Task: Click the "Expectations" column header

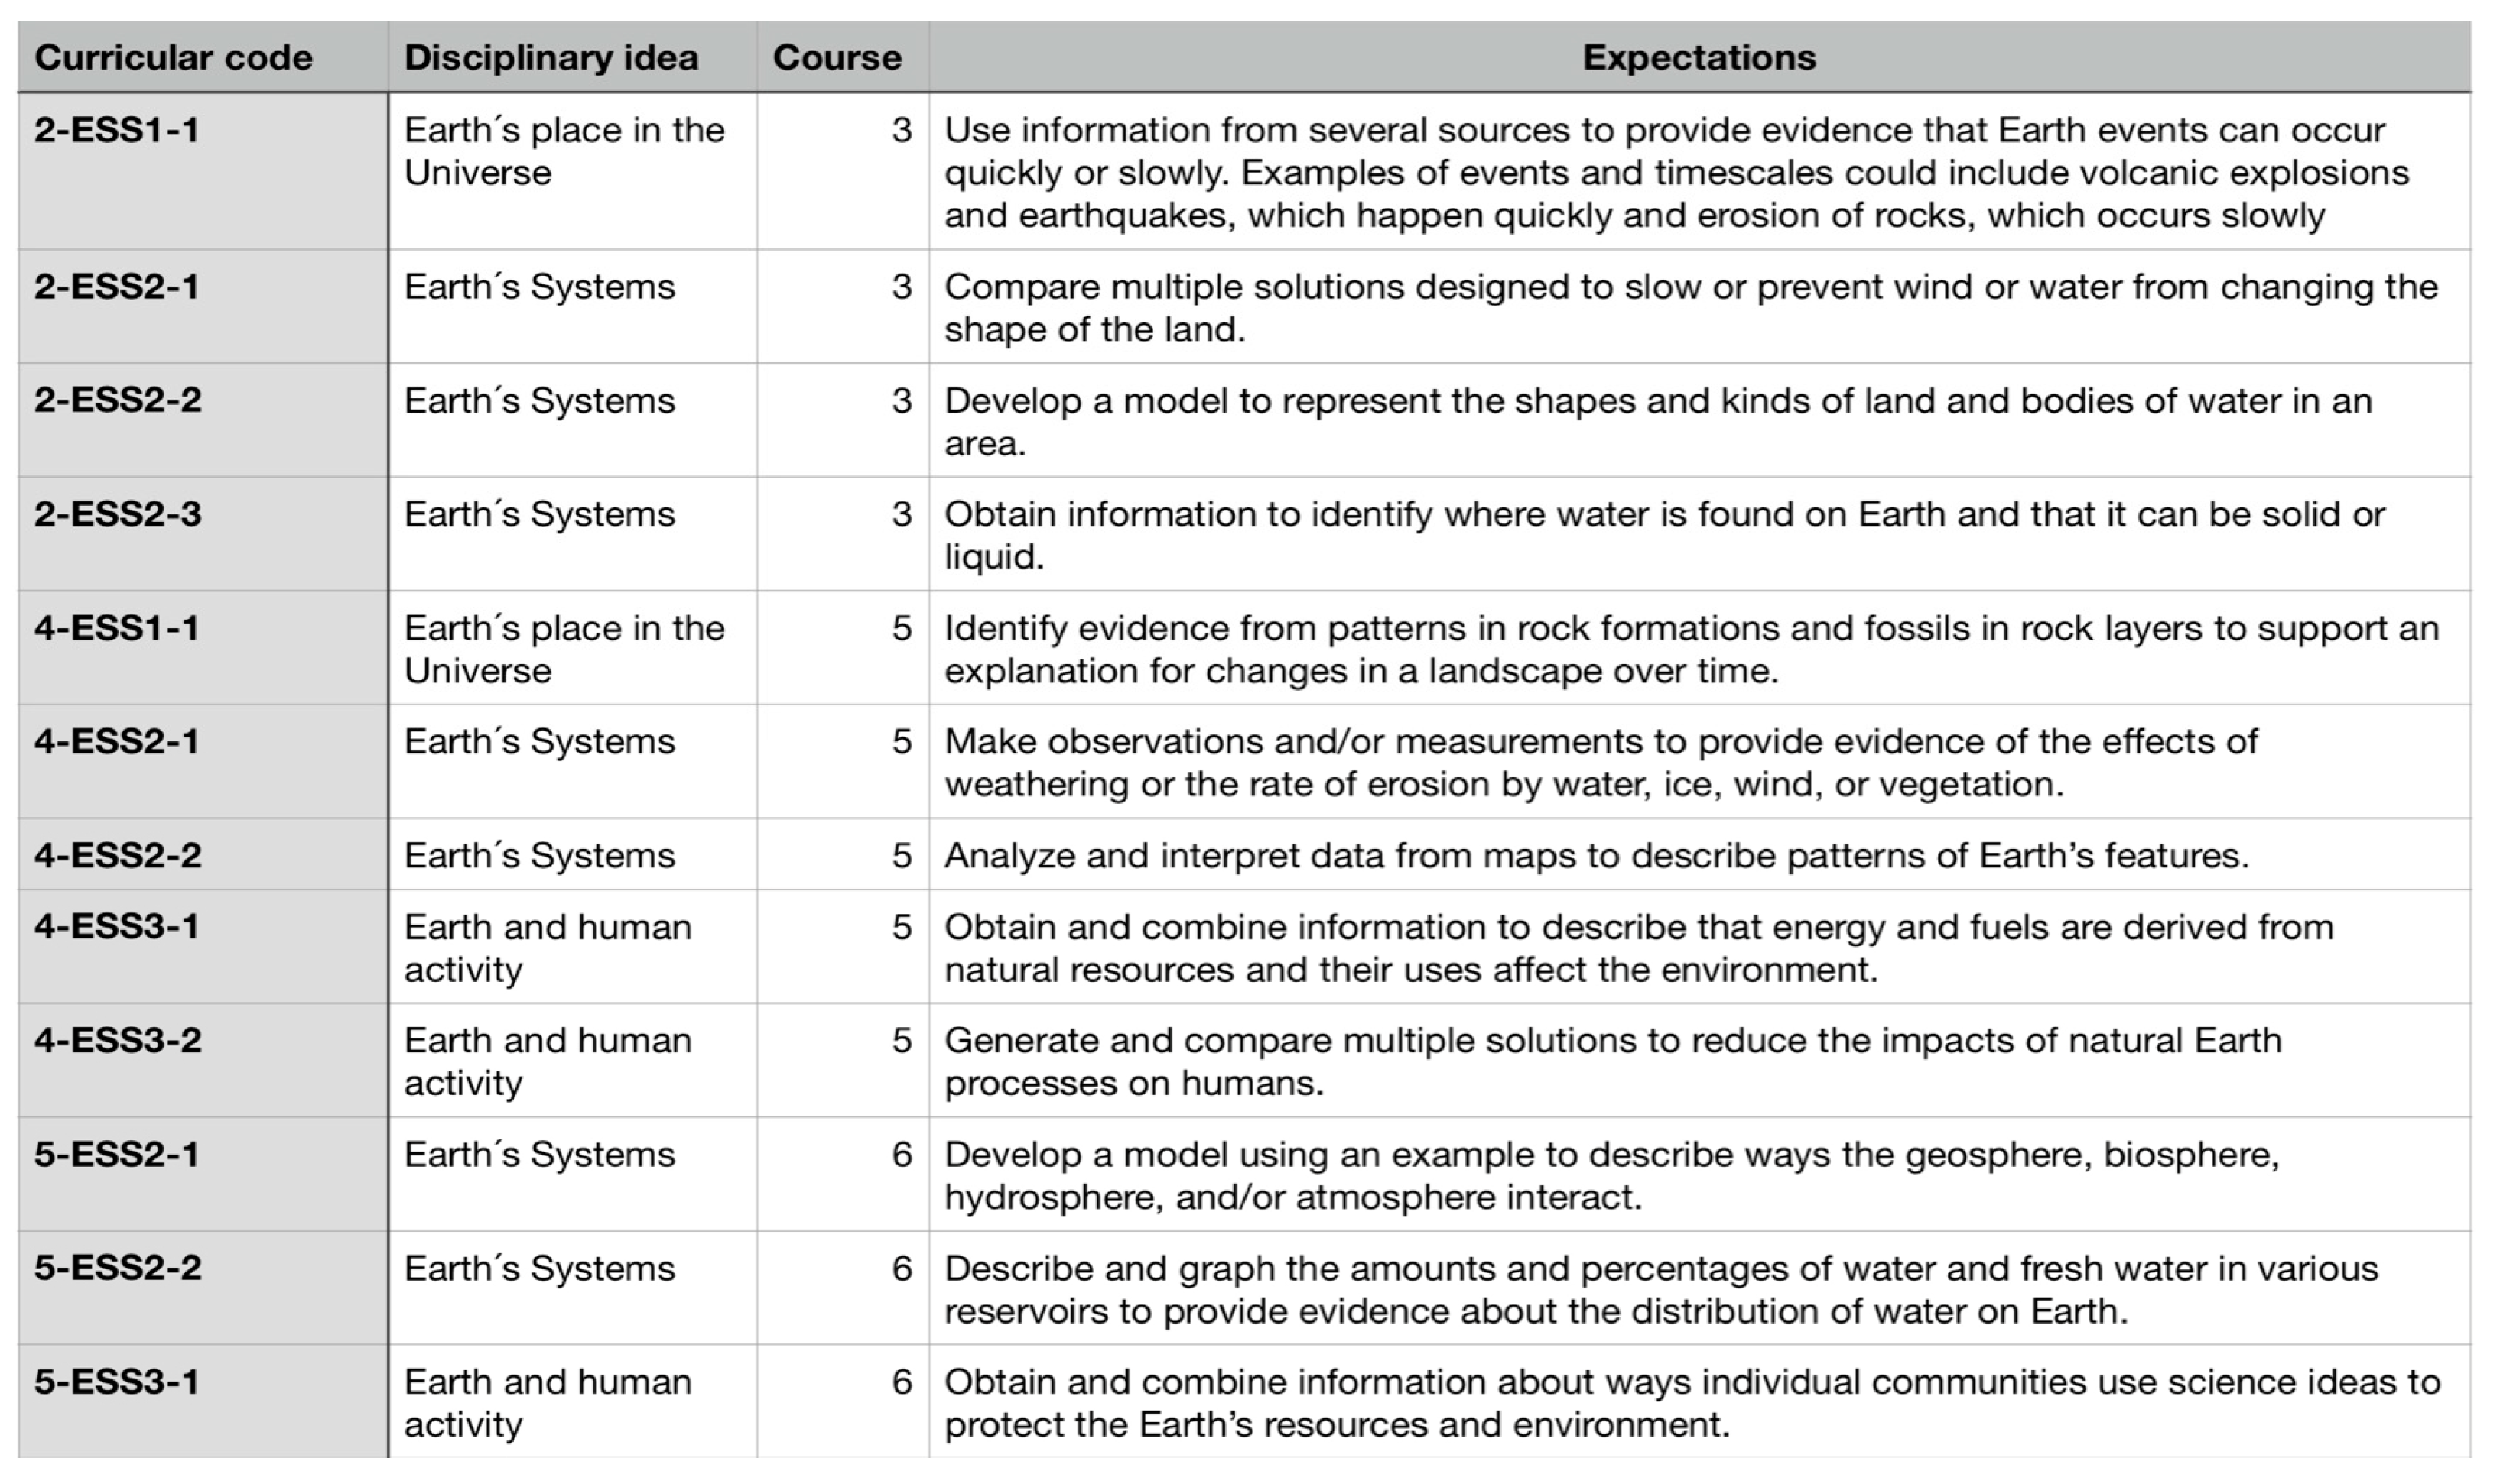Action: point(1699,58)
